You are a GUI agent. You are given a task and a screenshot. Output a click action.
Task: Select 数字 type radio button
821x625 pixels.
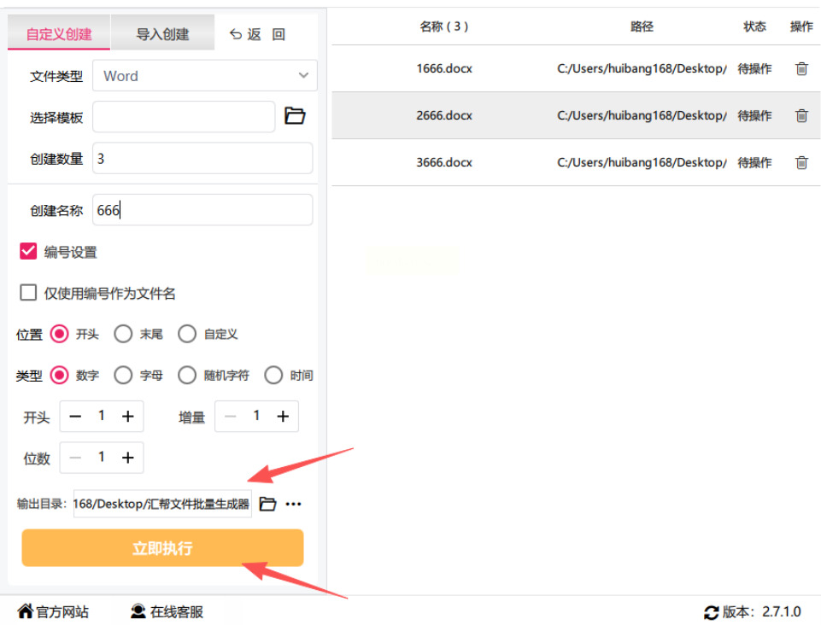(59, 376)
